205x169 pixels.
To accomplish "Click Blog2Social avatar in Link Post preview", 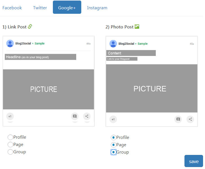I will click(10, 43).
